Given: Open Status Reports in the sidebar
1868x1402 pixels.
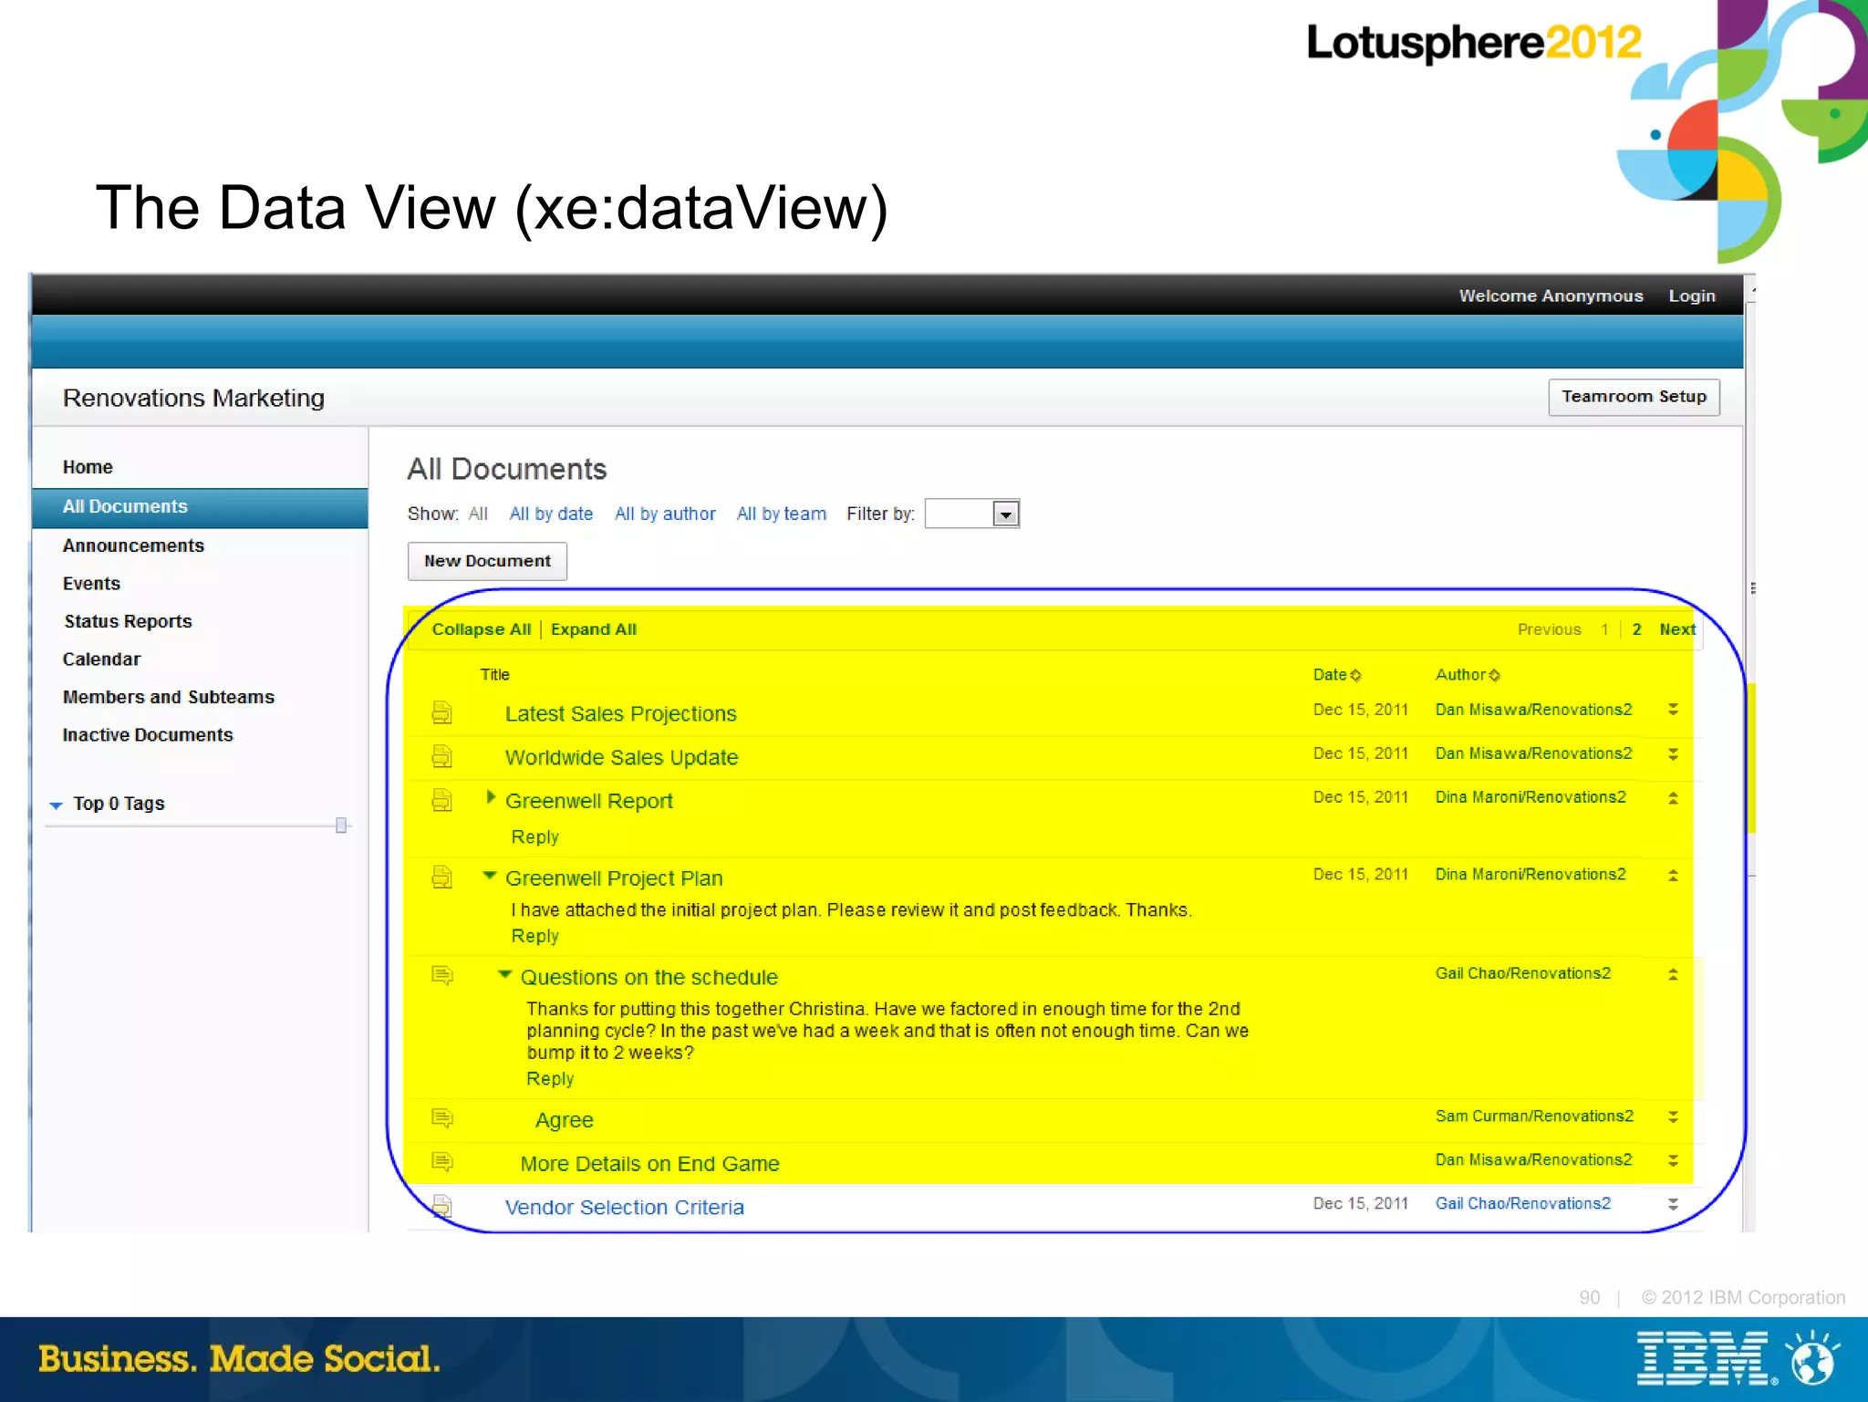Looking at the screenshot, I should (x=128, y=621).
